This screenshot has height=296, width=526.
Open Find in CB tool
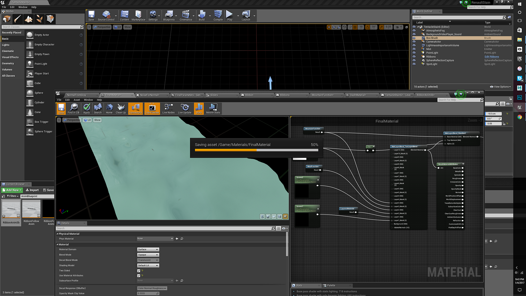coord(74,108)
